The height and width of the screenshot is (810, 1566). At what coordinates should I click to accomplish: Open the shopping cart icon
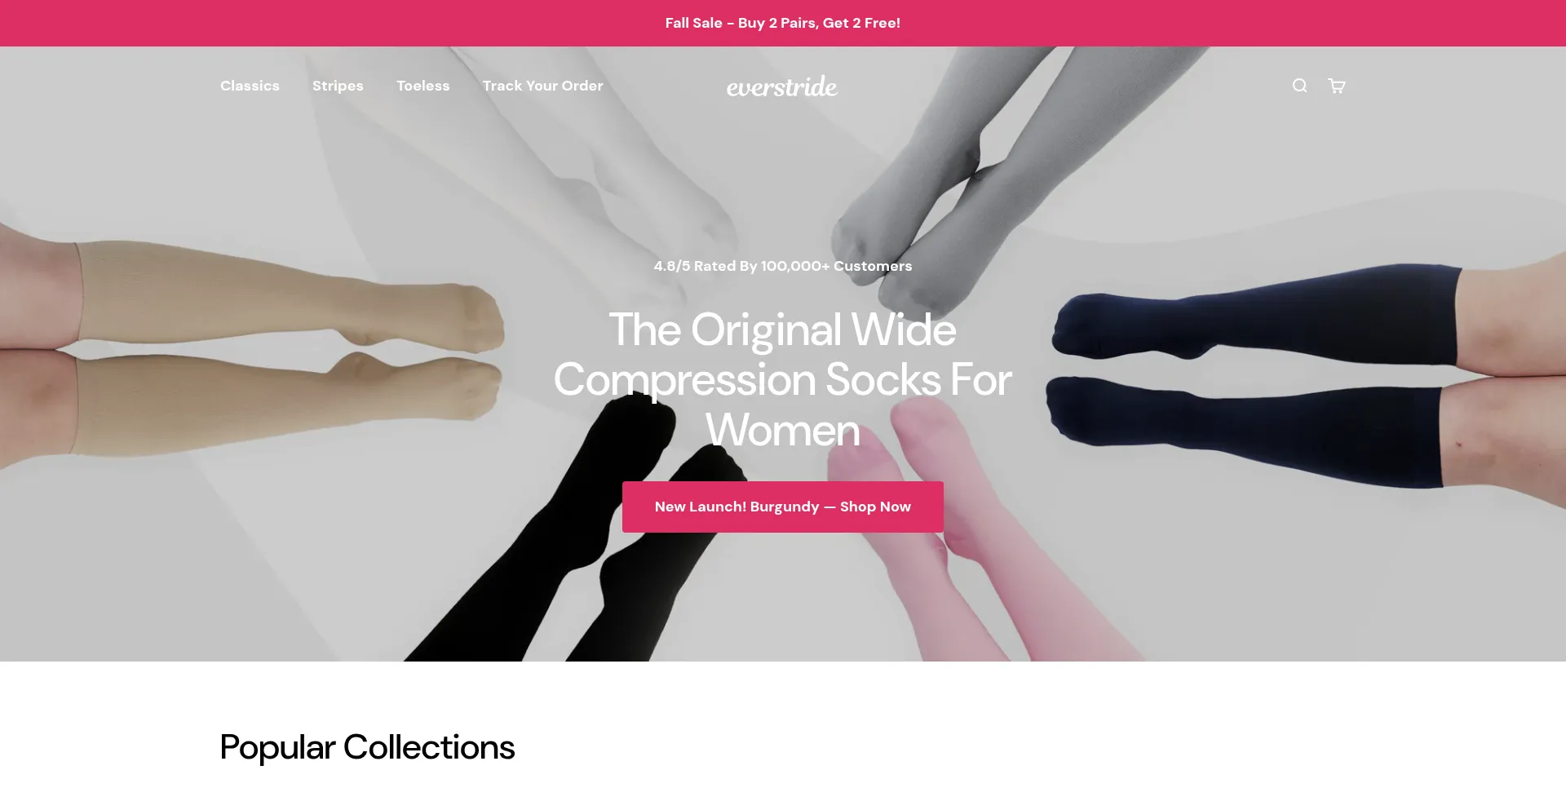[x=1336, y=86]
